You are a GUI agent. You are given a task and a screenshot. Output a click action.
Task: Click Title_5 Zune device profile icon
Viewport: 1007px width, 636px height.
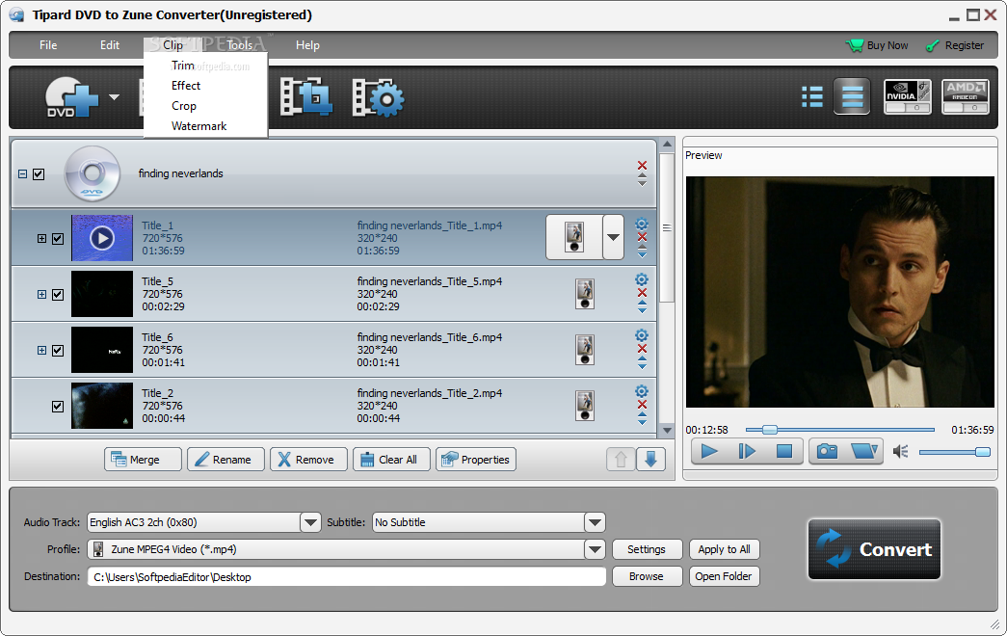pos(585,294)
